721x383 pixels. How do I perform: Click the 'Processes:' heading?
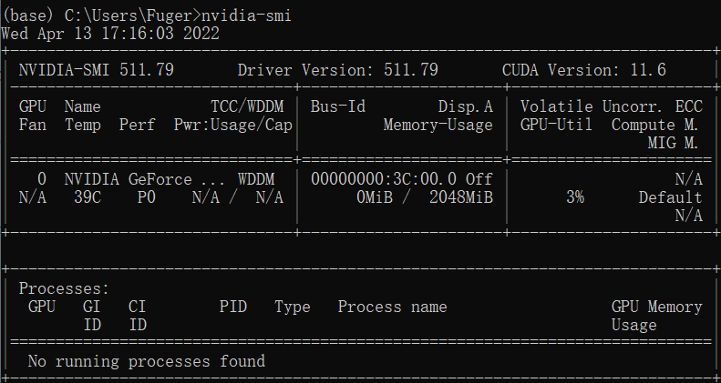pyautogui.click(x=64, y=288)
